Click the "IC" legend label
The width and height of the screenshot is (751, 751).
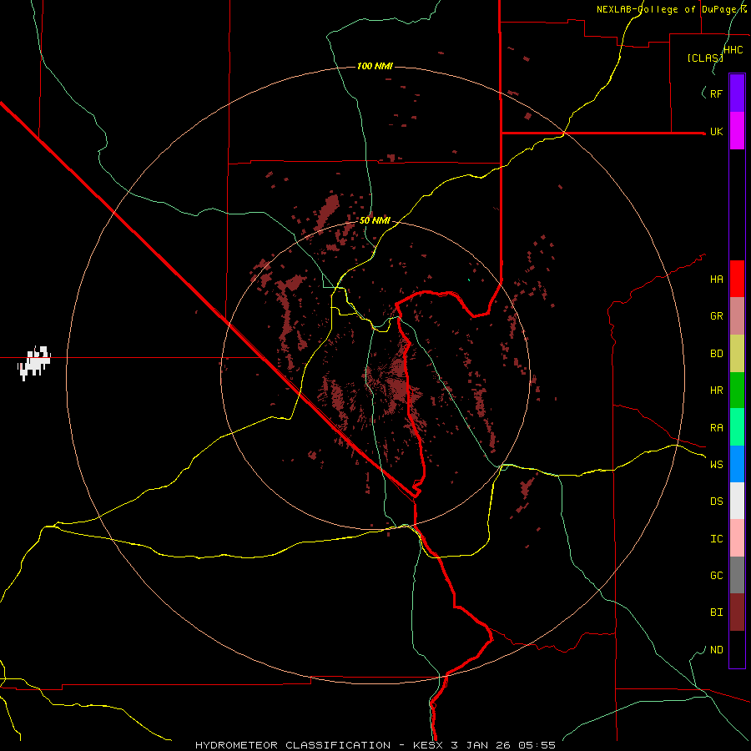716,539
